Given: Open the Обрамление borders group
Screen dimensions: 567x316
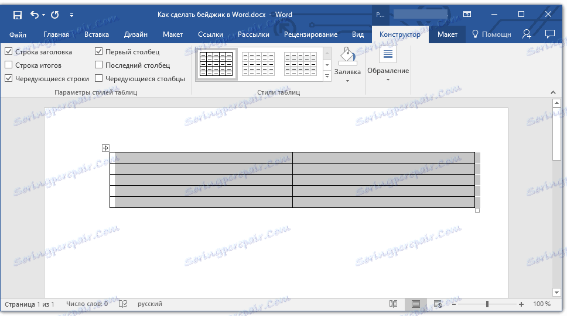Looking at the screenshot, I should (x=388, y=65).
